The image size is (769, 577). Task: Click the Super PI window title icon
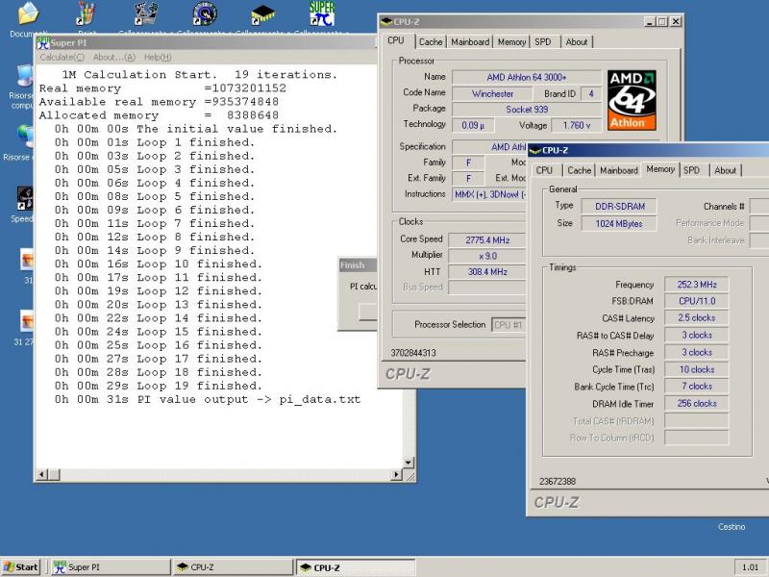tap(43, 43)
